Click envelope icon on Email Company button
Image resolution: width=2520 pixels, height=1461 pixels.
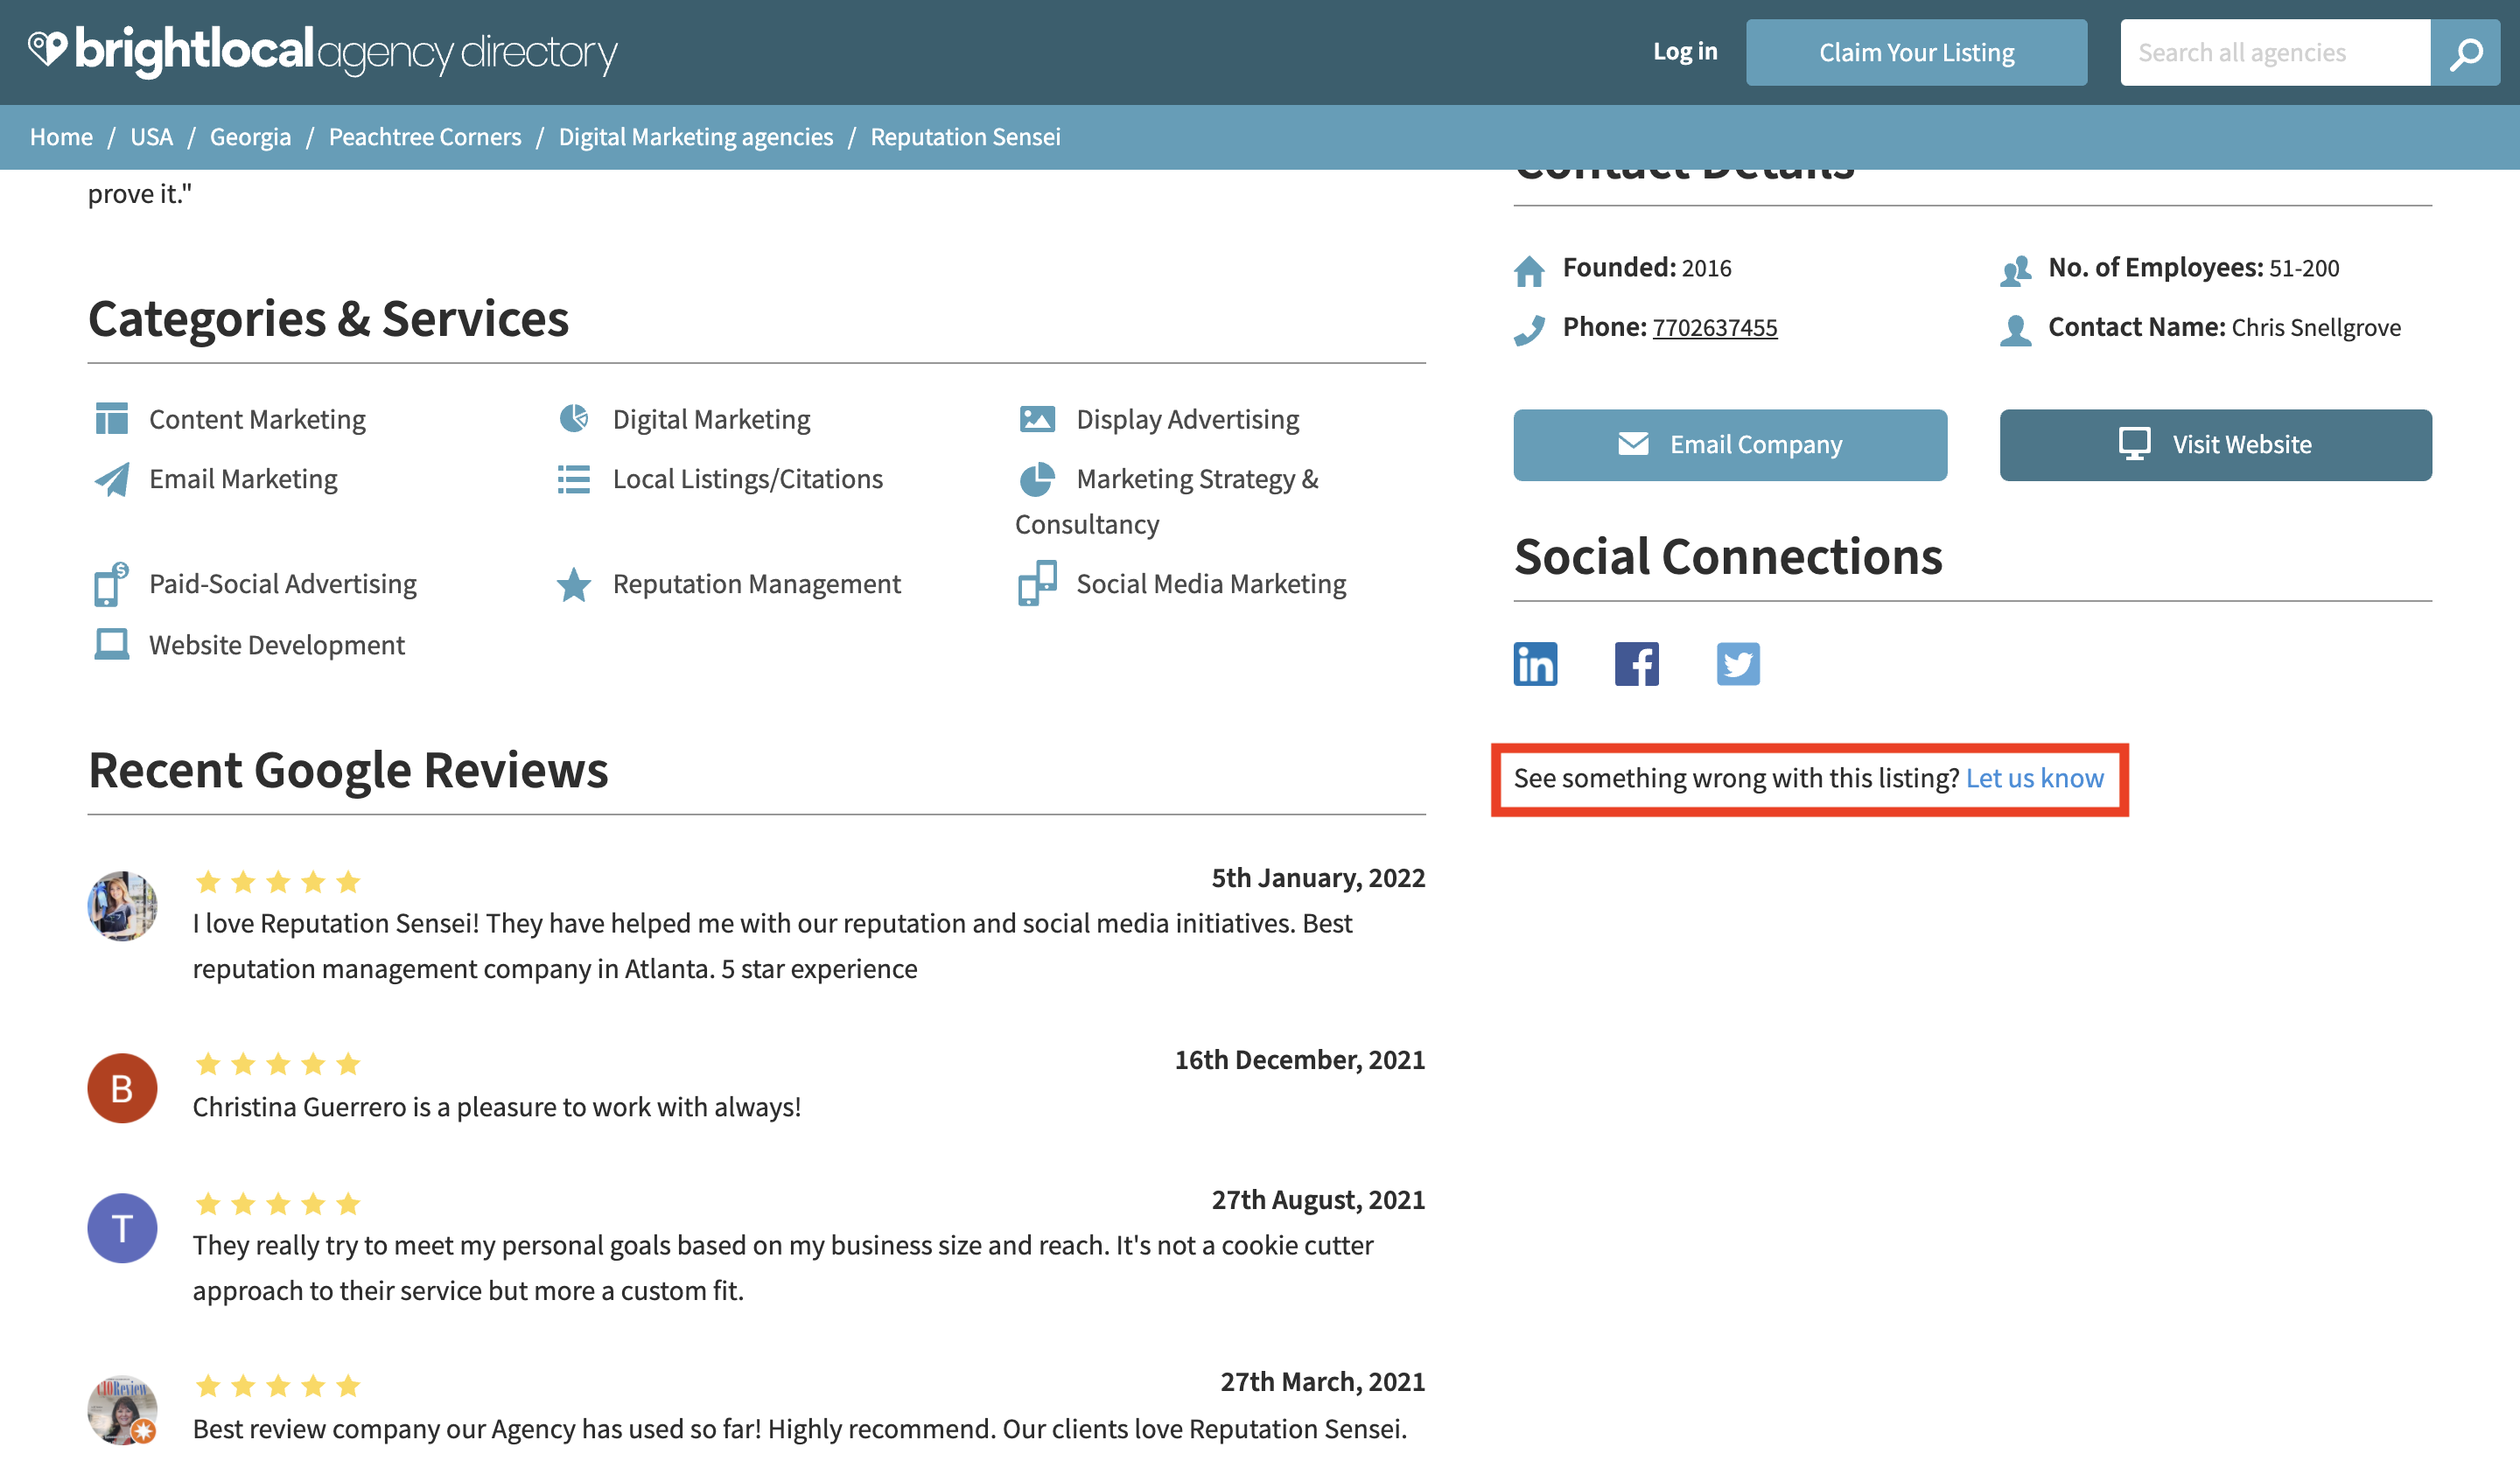coord(1633,443)
